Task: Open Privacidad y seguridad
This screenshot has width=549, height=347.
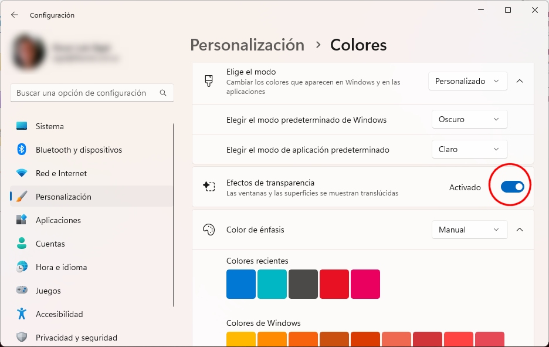Action: pos(91,337)
